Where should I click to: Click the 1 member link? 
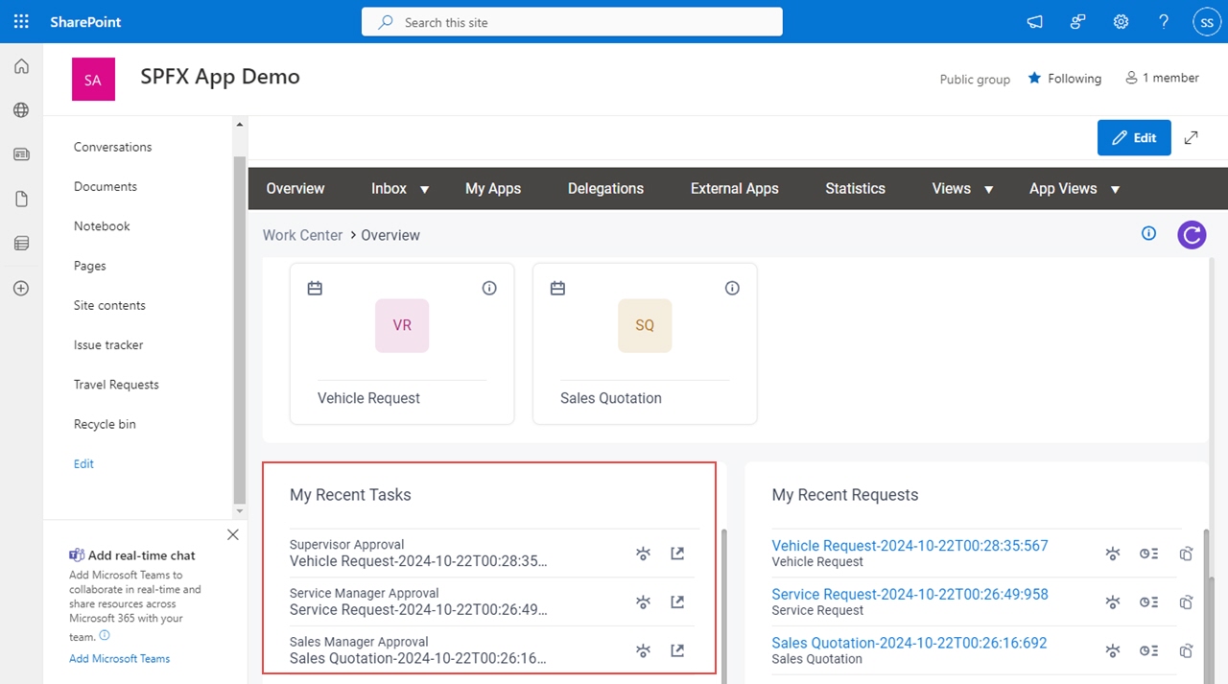pyautogui.click(x=1162, y=79)
